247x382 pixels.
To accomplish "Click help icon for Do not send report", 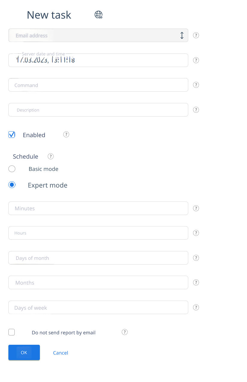I will 125,332.
